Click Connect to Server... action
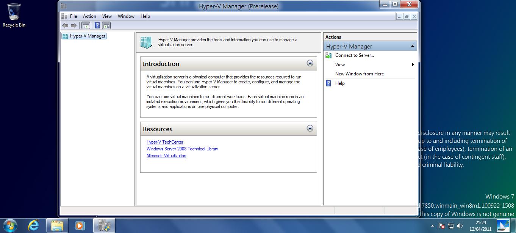516x233 pixels. click(355, 55)
